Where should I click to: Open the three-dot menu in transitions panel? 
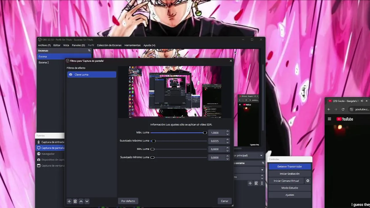[262, 183]
